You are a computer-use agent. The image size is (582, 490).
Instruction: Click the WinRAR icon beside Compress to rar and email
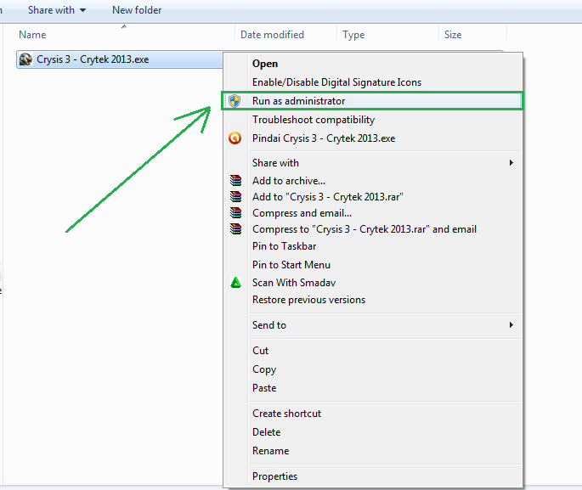pos(235,229)
